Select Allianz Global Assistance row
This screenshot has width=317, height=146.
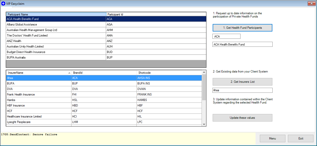[106, 24]
